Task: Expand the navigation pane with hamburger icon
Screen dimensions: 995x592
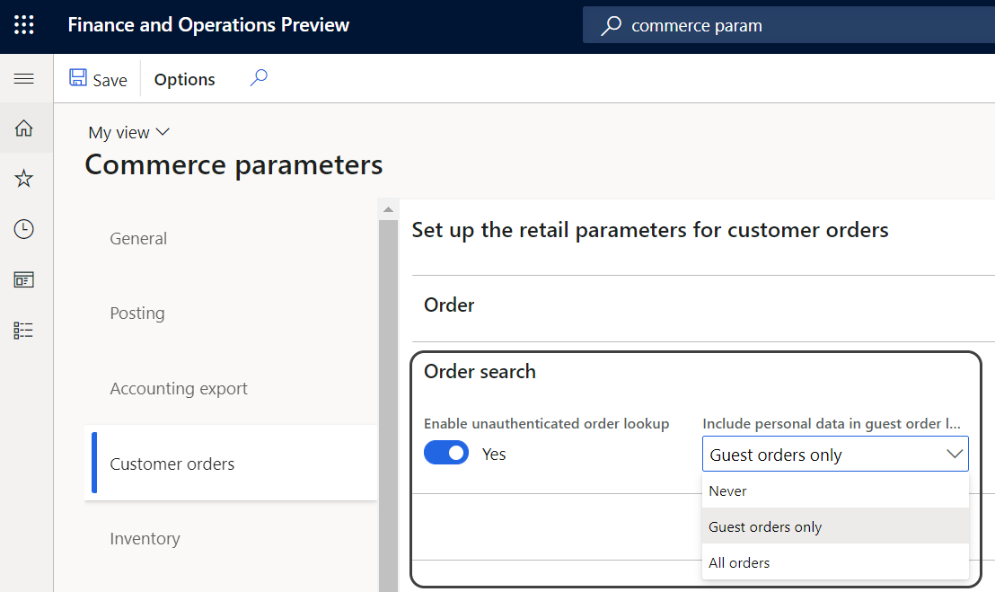Action: (x=26, y=78)
